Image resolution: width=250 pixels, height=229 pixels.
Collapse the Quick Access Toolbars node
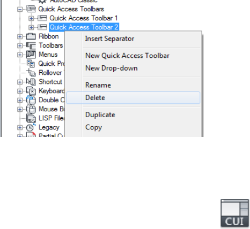pyautogui.click(x=20, y=9)
